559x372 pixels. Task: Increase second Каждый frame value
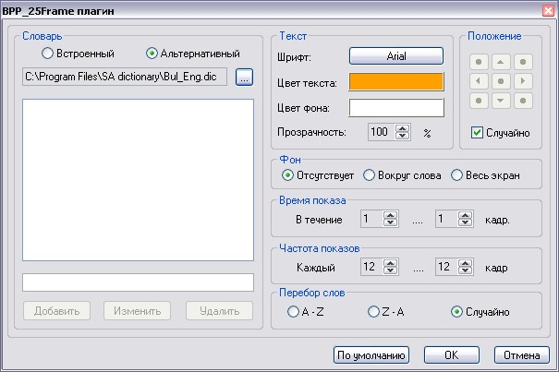click(x=466, y=263)
